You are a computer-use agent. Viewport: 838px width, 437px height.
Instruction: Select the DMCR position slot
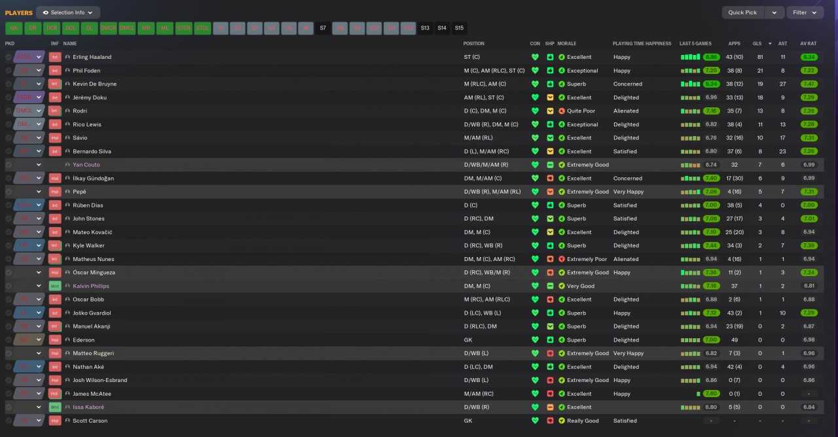[108, 28]
